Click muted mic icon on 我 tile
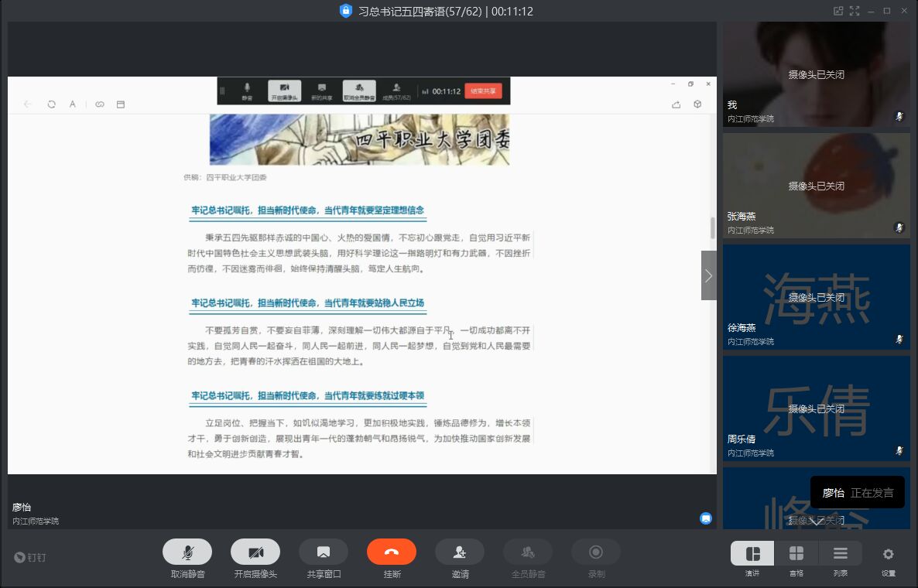918x588 pixels. point(900,116)
